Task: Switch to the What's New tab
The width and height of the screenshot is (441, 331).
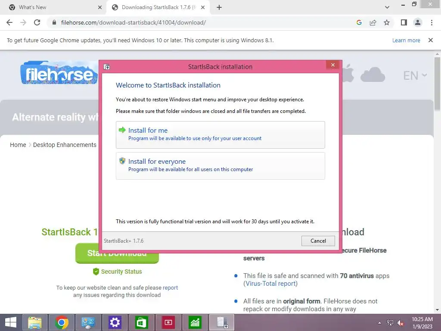Action: tap(53, 7)
